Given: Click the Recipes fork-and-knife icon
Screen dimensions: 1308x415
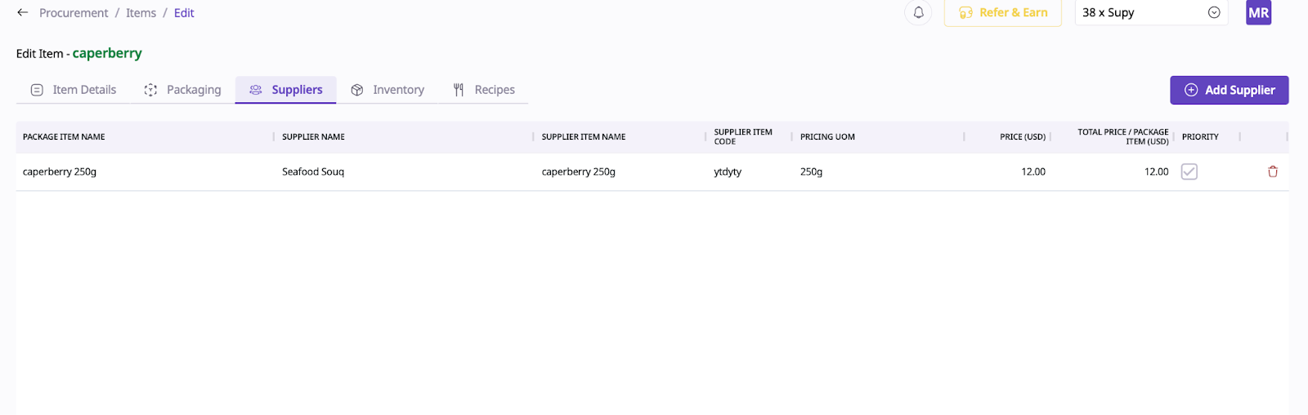Looking at the screenshot, I should tap(459, 90).
